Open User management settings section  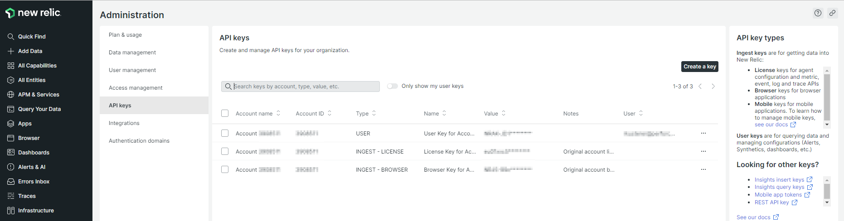coord(132,70)
